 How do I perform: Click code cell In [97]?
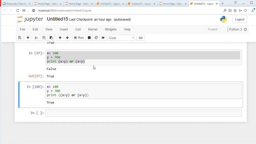[x=143, y=57]
